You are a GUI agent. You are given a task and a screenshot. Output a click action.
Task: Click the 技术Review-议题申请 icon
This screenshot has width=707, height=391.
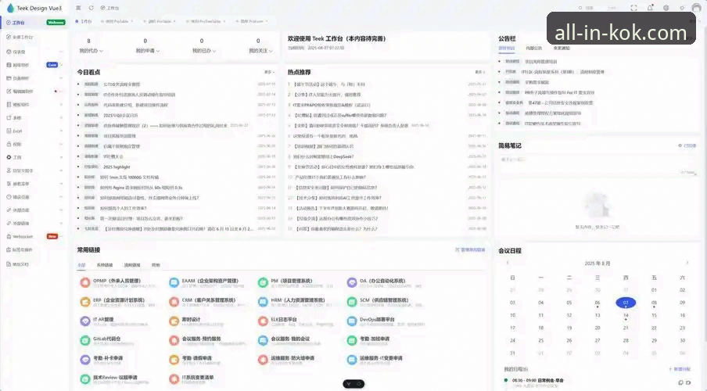tap(85, 379)
